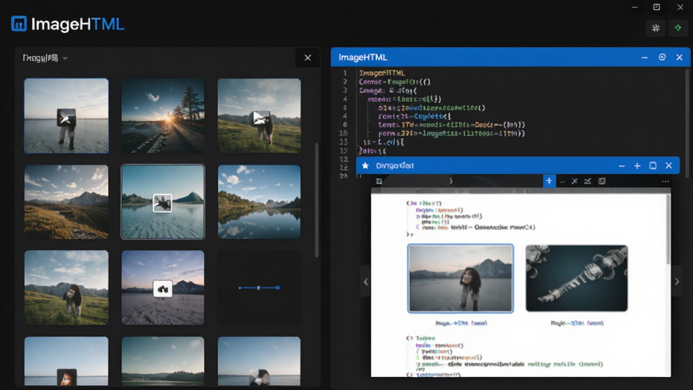The height and width of the screenshot is (390, 693).
Task: Click the chevron in preview toolbar
Action: pyautogui.click(x=451, y=181)
